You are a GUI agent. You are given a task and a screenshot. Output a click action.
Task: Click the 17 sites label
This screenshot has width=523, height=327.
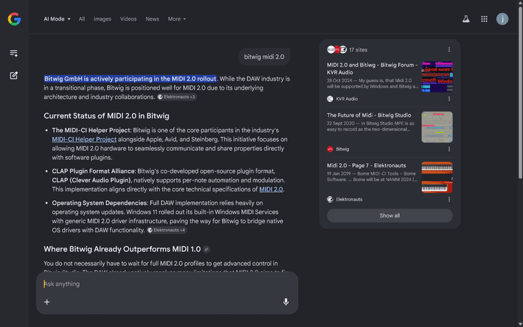tap(359, 50)
